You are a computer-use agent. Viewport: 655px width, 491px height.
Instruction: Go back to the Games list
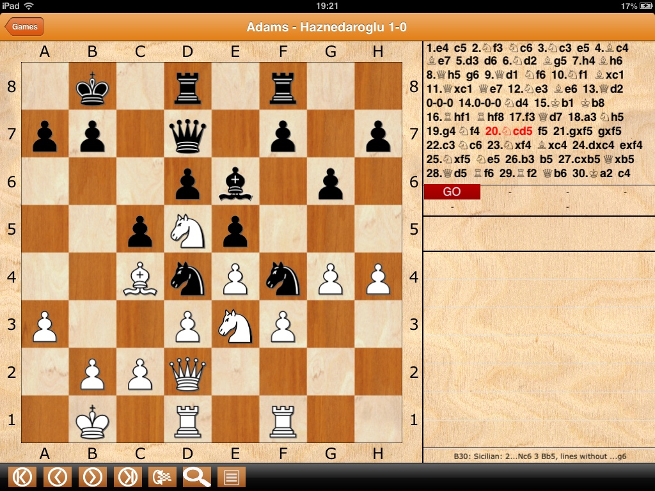tap(24, 27)
